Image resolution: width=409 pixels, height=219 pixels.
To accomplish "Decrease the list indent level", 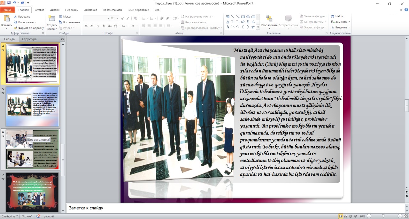I will point(162,18).
